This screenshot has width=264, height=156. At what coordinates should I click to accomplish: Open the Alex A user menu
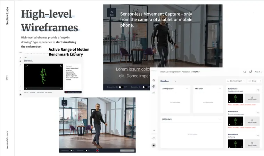(258, 72)
